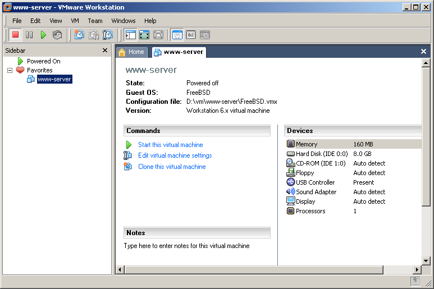
Task: Click the Devices section header
Action: click(353, 131)
